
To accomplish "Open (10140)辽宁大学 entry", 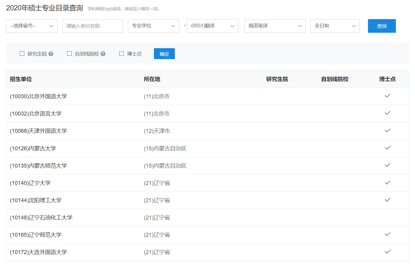I will click(30, 183).
